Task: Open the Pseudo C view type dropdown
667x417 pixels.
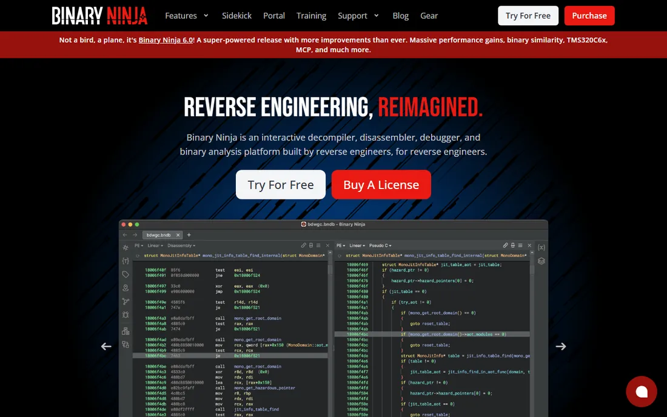Action: [x=380, y=245]
